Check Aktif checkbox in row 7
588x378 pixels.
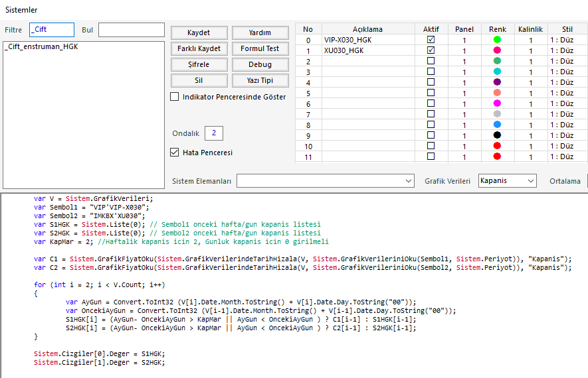pyautogui.click(x=431, y=114)
